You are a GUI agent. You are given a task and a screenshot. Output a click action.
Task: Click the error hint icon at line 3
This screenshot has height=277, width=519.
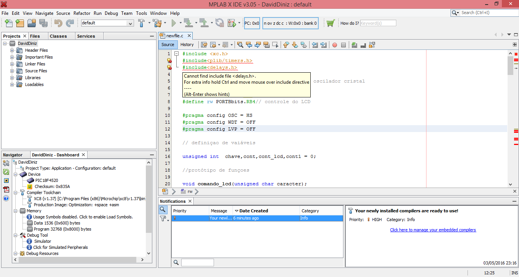coord(169,68)
